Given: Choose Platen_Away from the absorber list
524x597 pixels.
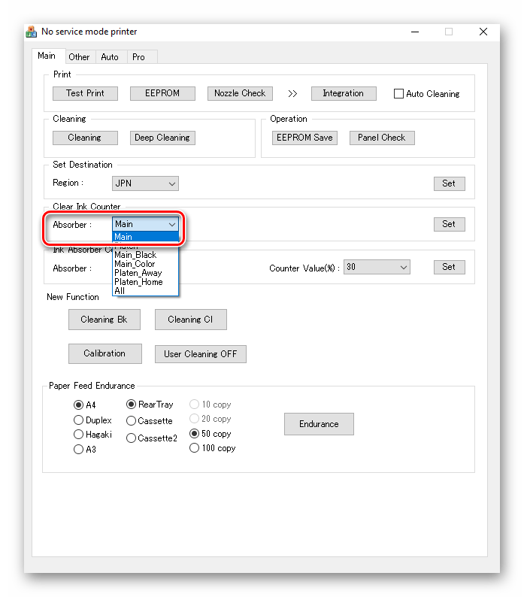Looking at the screenshot, I should click(138, 273).
